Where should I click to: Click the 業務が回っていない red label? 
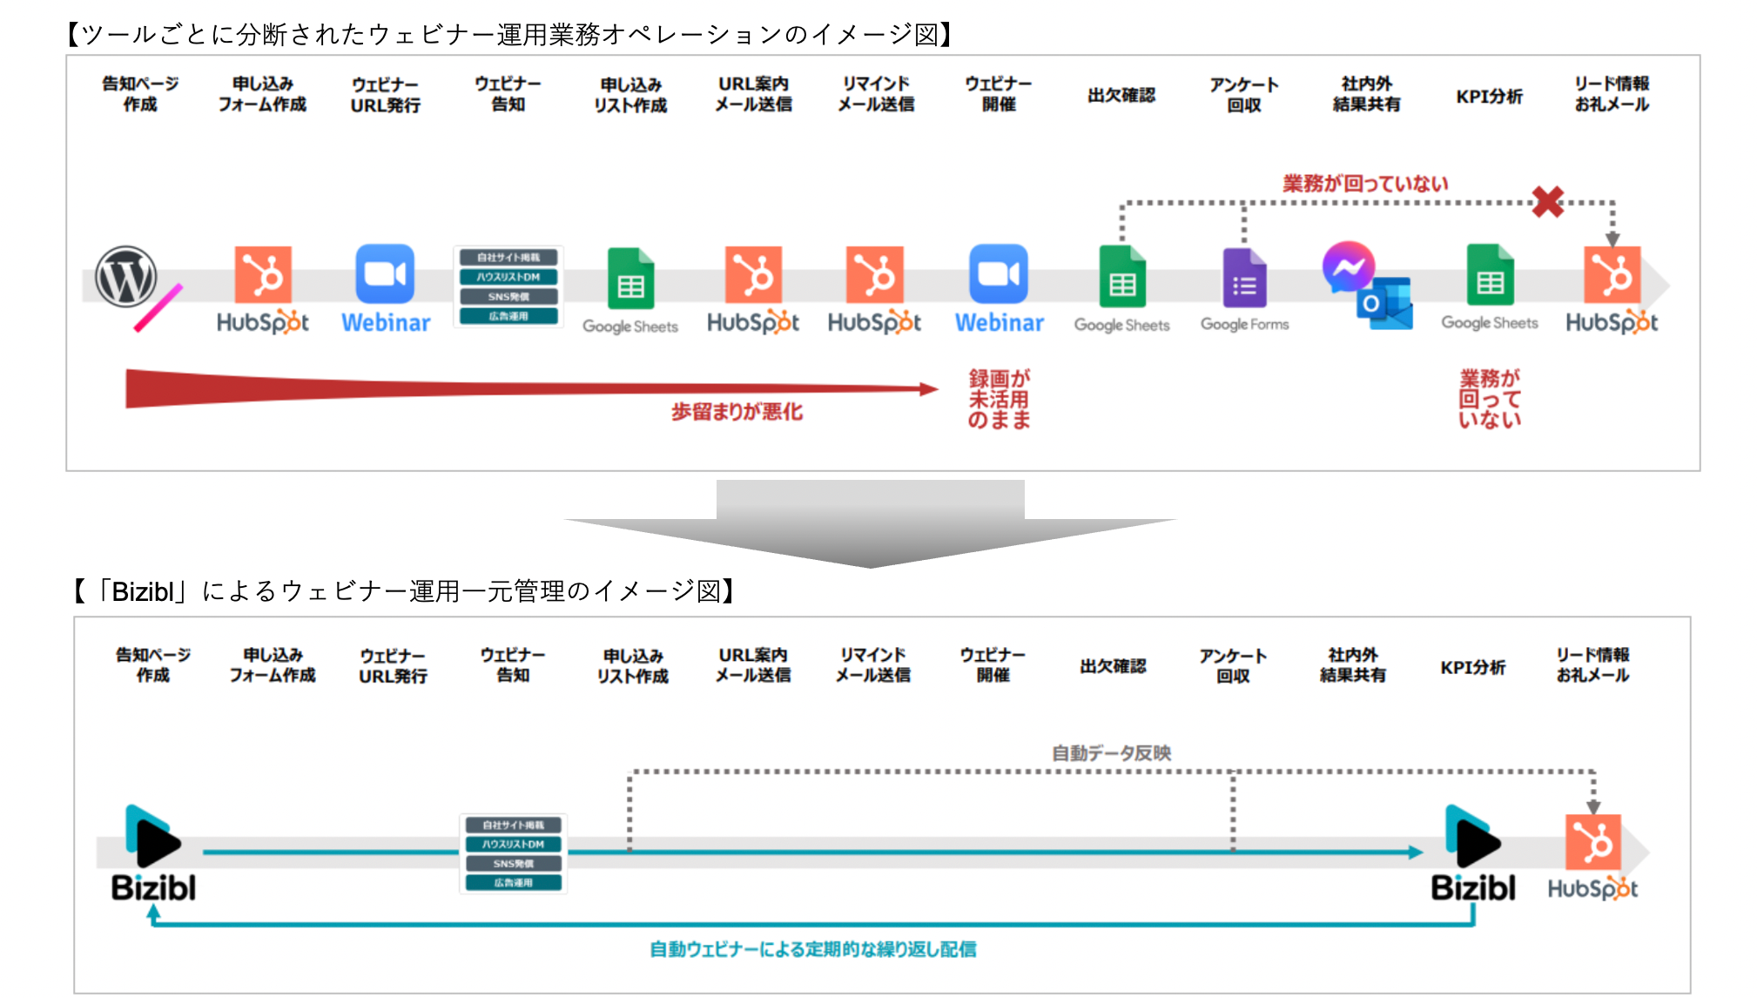click(x=1364, y=184)
